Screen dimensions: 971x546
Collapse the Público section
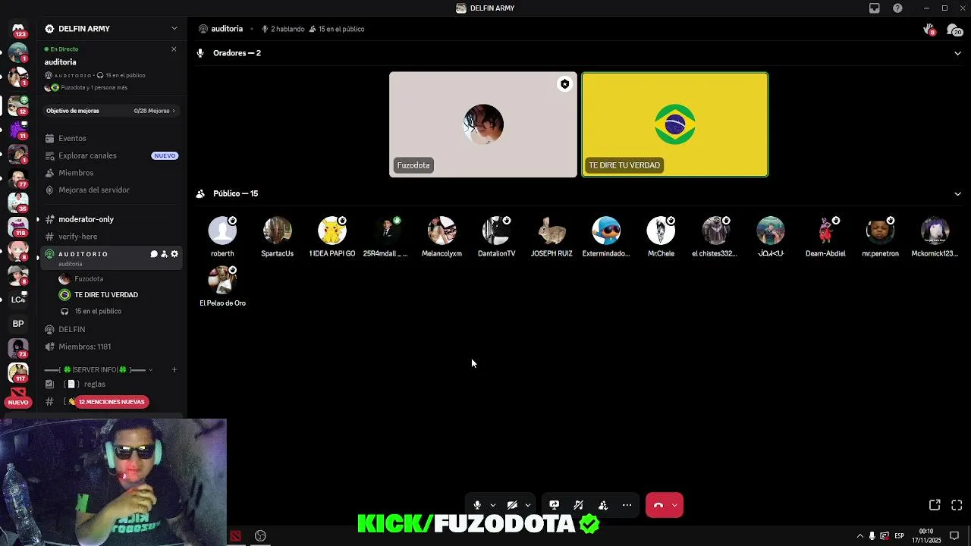coord(957,193)
